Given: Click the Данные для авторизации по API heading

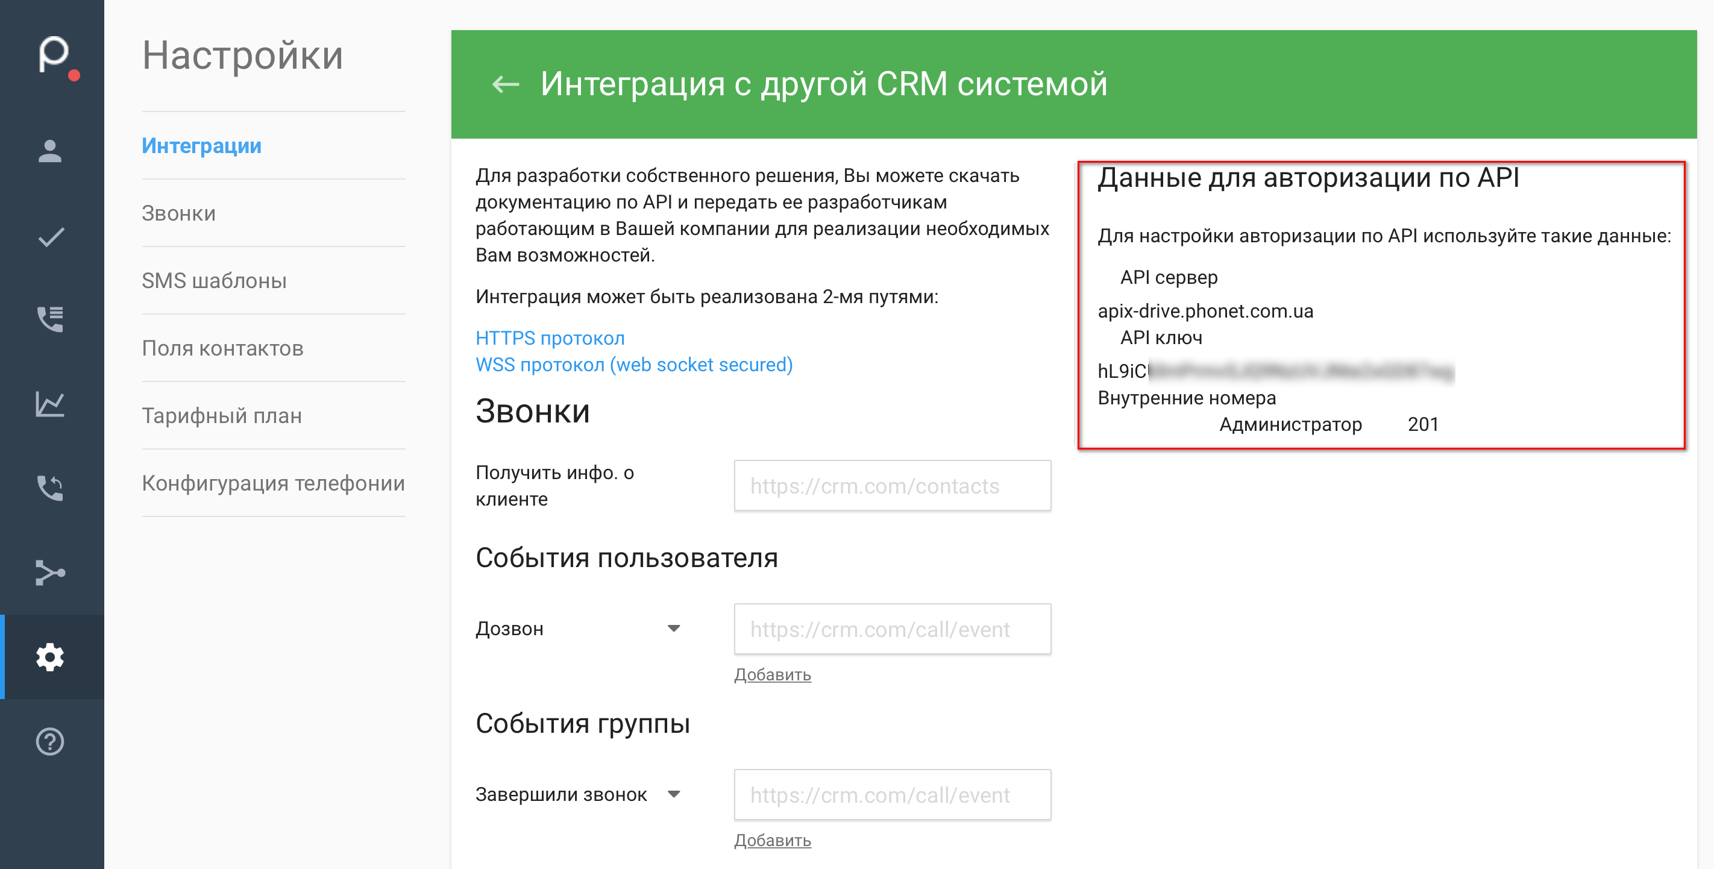Looking at the screenshot, I should pos(1308,178).
